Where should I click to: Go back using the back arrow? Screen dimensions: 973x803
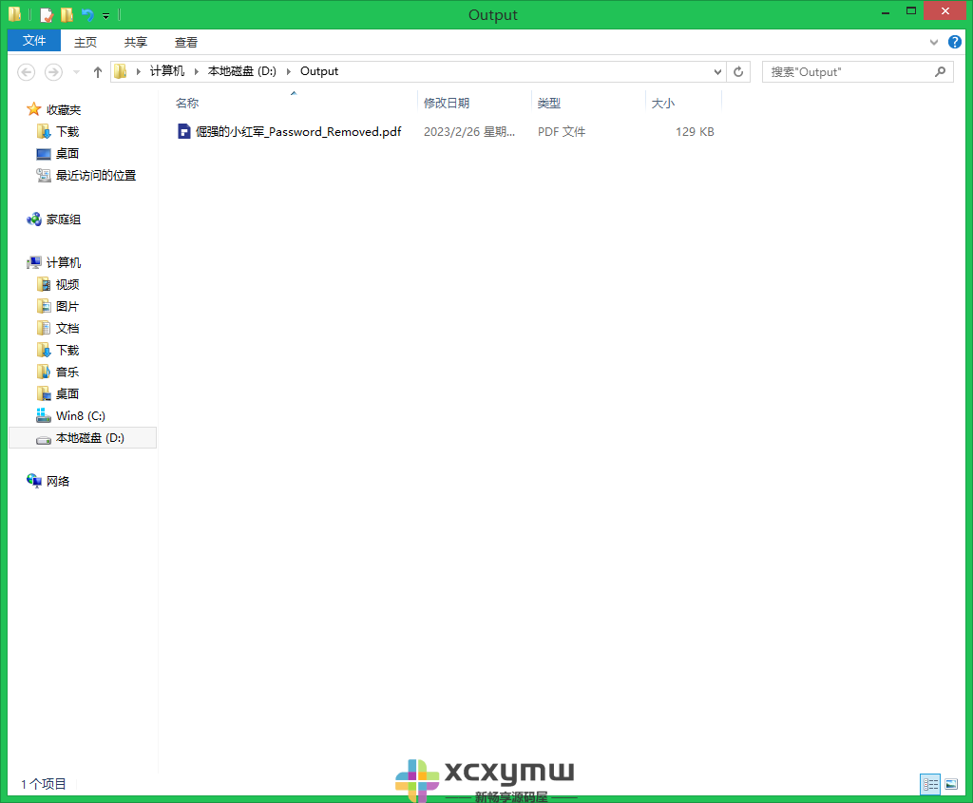(26, 71)
